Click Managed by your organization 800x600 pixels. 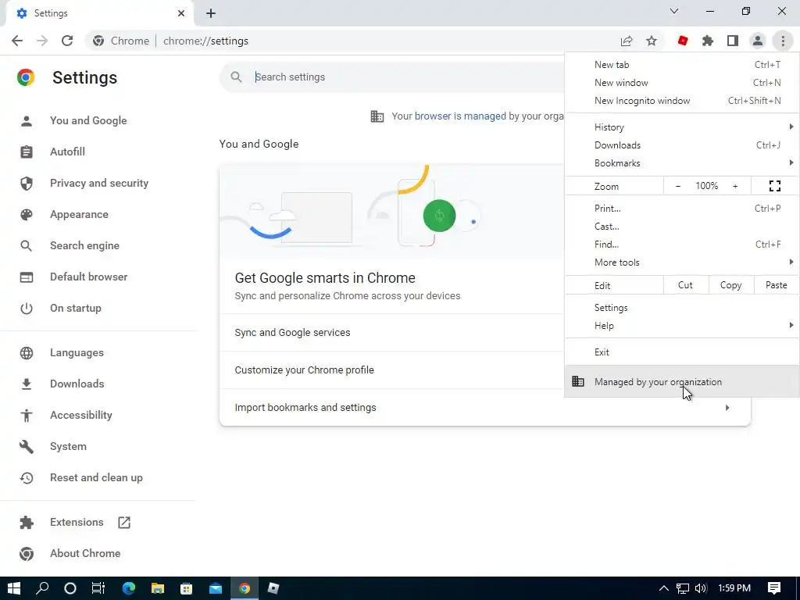682,381
